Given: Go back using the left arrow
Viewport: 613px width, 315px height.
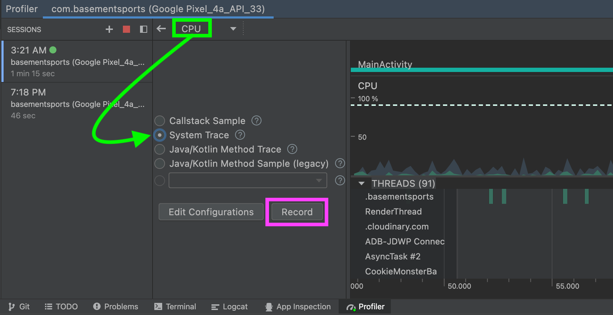Looking at the screenshot, I should coord(161,29).
